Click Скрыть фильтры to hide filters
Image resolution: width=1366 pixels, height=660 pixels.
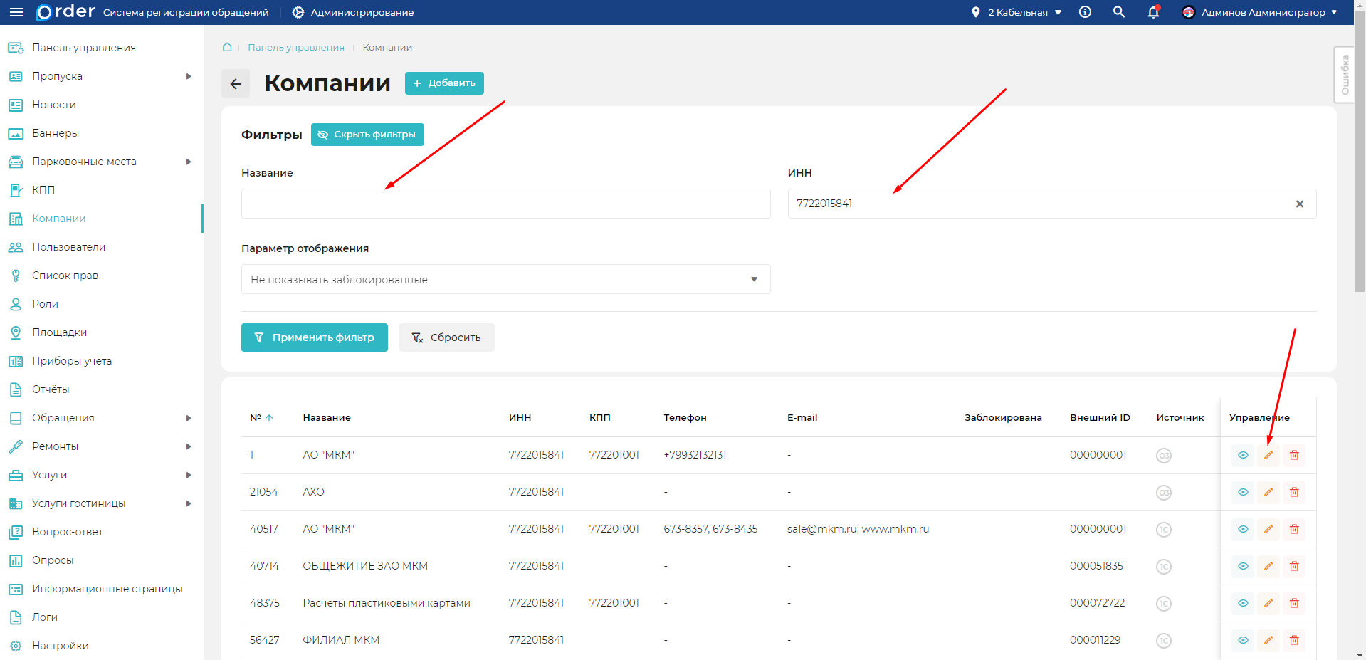point(367,135)
